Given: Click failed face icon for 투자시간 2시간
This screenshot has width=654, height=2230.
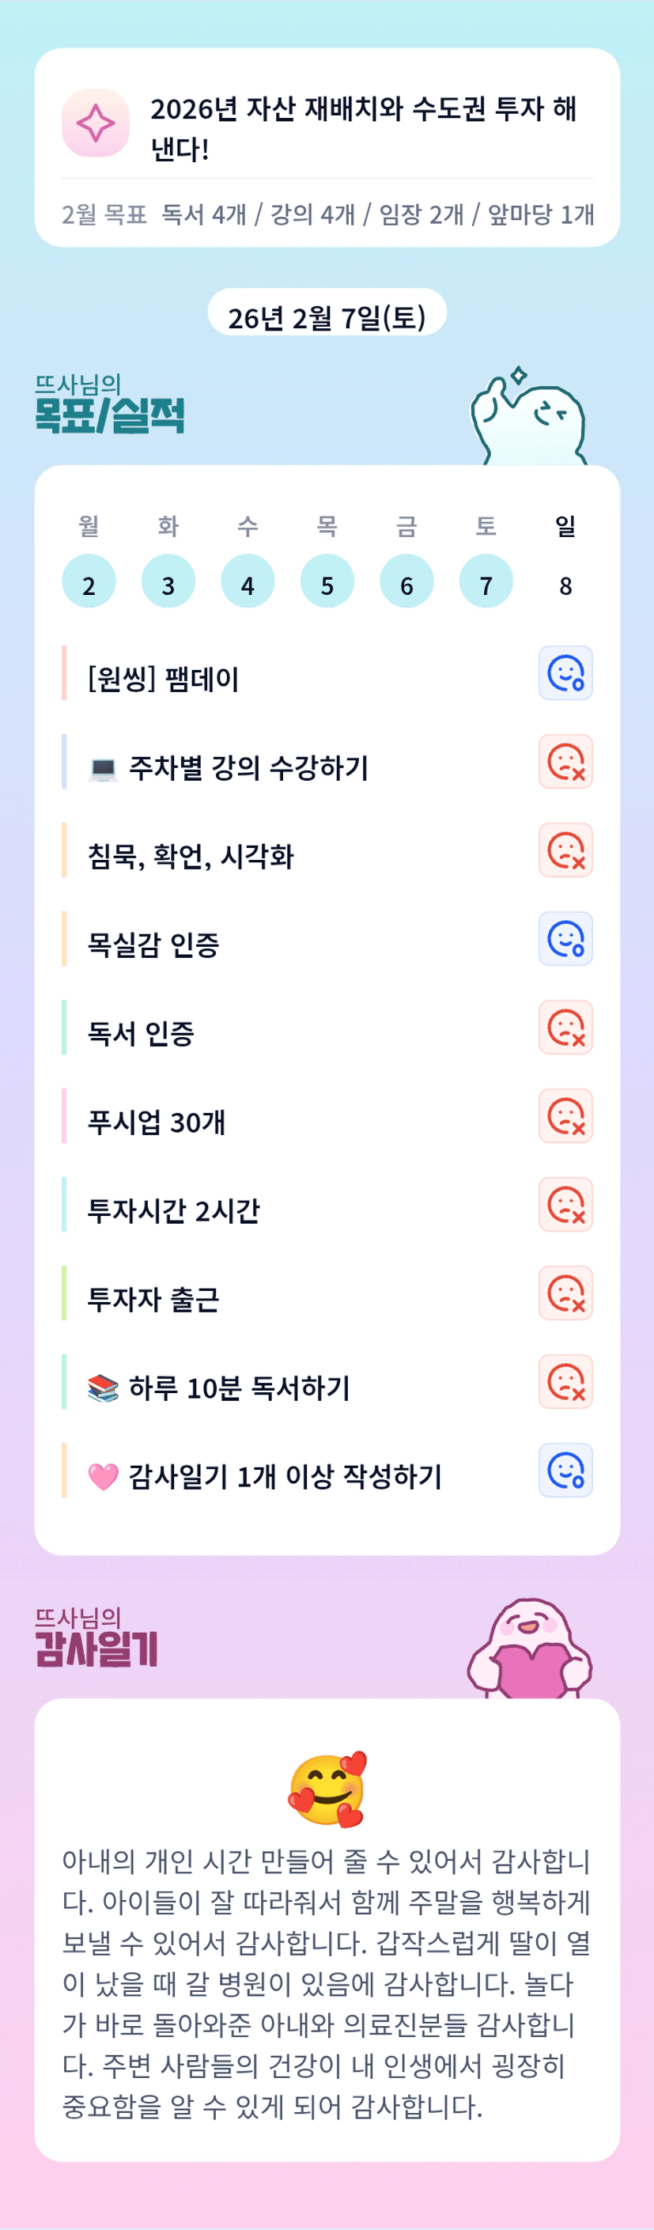Looking at the screenshot, I should click(565, 1204).
